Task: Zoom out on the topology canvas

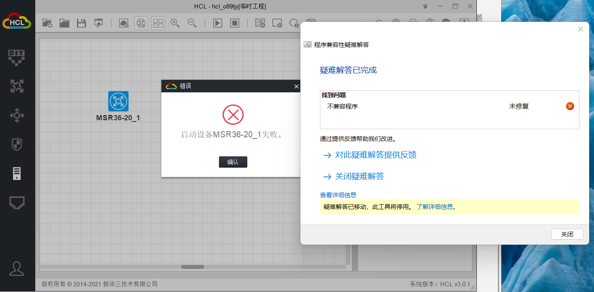Action: coord(192,23)
